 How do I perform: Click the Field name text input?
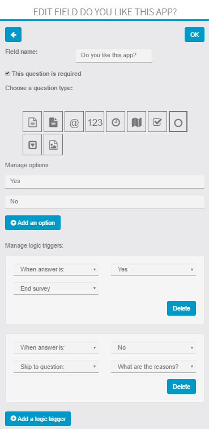(x=114, y=56)
